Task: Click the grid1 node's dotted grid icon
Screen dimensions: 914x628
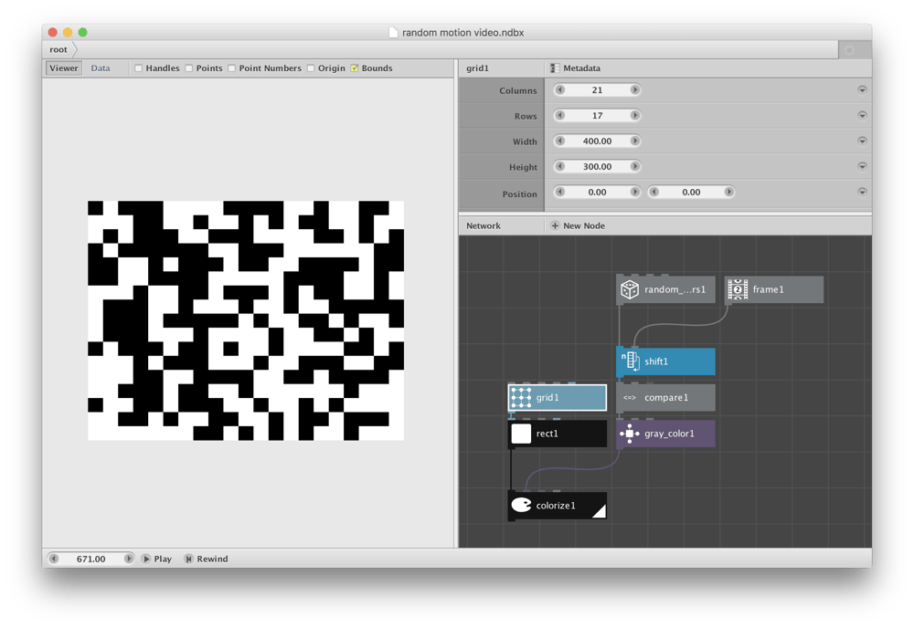Action: 521,397
